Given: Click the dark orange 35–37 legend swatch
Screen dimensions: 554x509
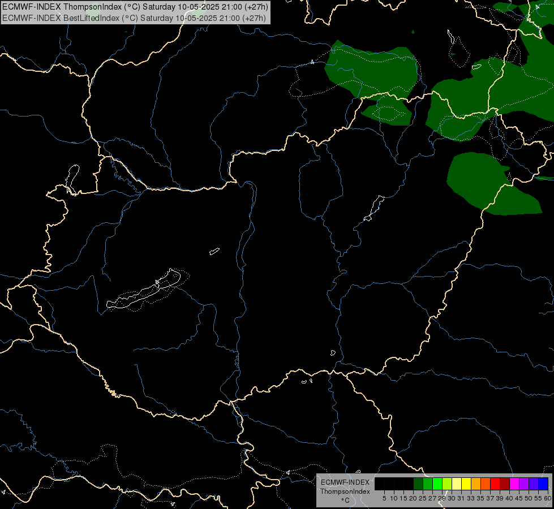Looking at the screenshot, I should tap(486, 484).
